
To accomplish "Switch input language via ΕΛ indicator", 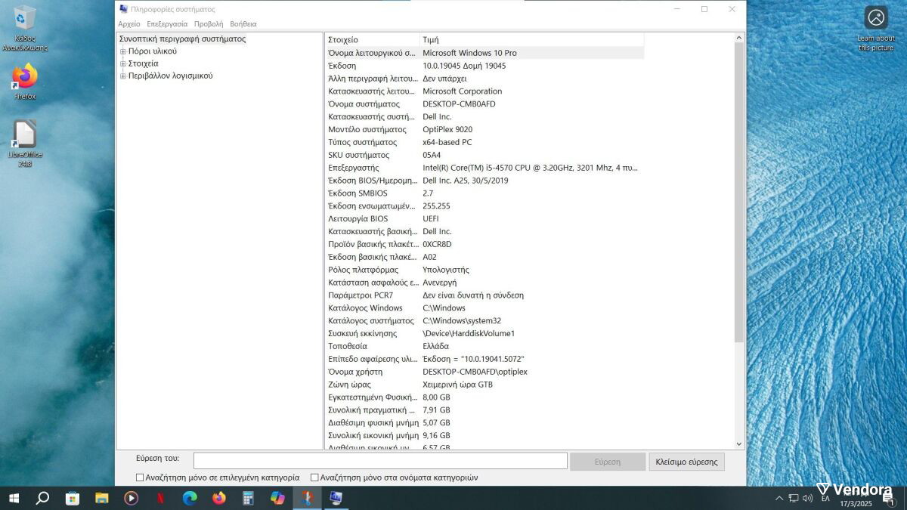I will (x=825, y=498).
